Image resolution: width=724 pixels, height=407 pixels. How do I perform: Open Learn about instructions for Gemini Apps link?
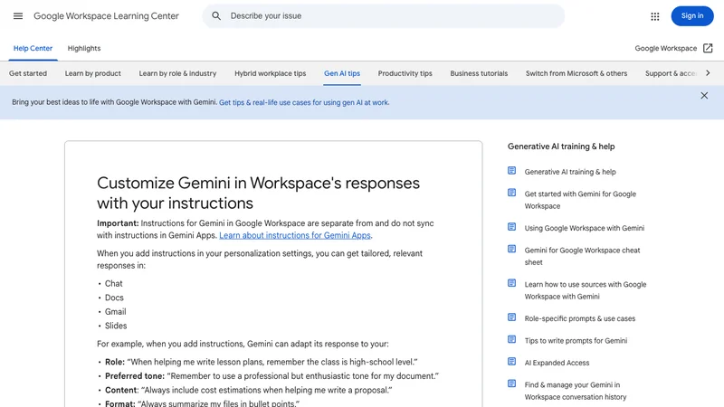pyautogui.click(x=295, y=235)
